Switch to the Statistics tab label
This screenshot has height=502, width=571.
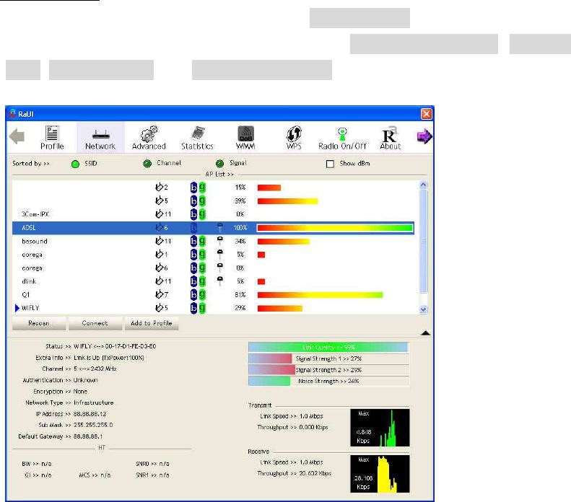pyautogui.click(x=197, y=146)
